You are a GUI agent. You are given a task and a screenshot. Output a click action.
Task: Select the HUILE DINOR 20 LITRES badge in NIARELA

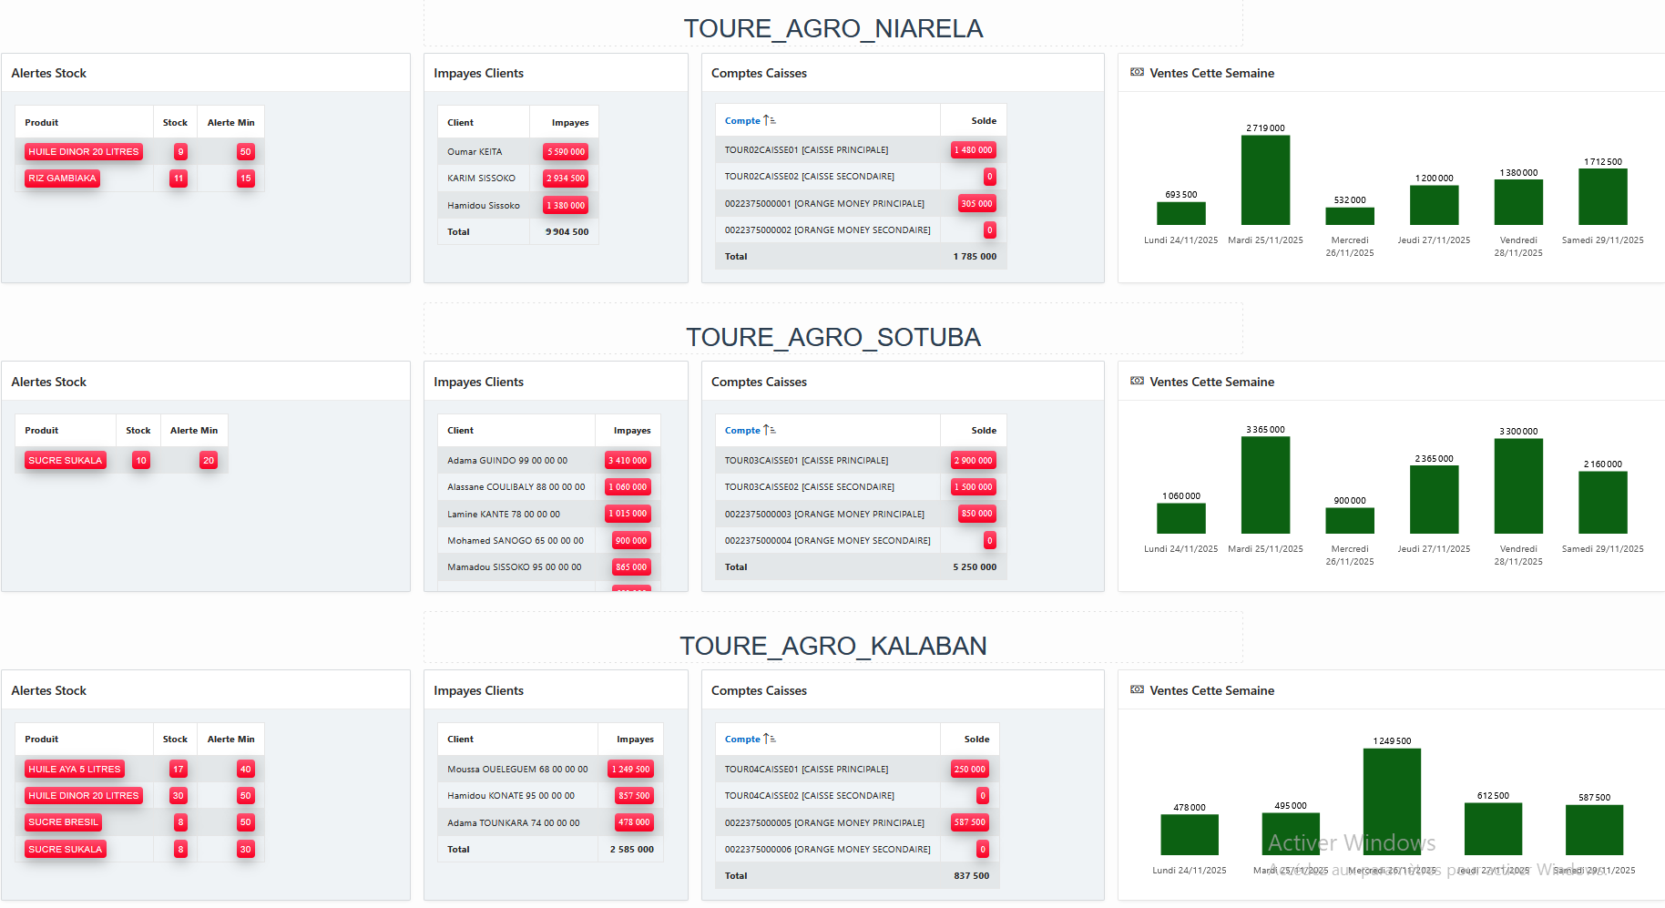84,152
